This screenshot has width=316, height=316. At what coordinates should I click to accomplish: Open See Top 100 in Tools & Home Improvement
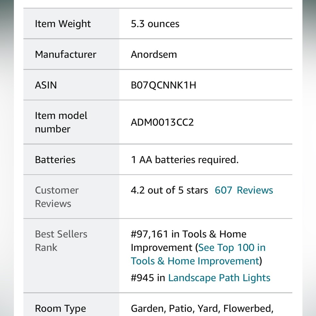pyautogui.click(x=198, y=254)
